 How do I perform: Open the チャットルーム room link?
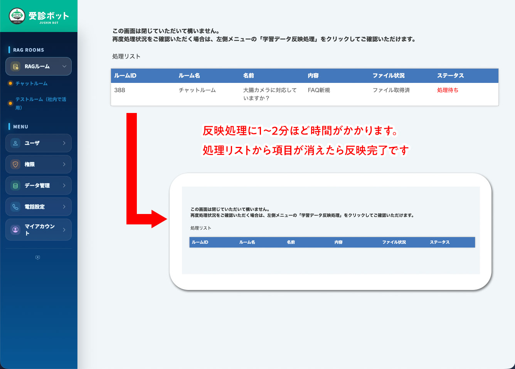click(x=31, y=83)
